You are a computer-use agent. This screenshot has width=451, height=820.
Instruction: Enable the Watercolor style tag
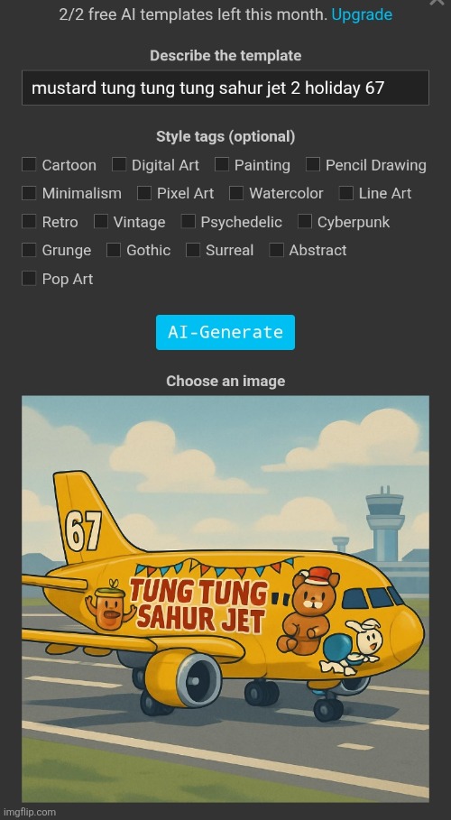(236, 193)
